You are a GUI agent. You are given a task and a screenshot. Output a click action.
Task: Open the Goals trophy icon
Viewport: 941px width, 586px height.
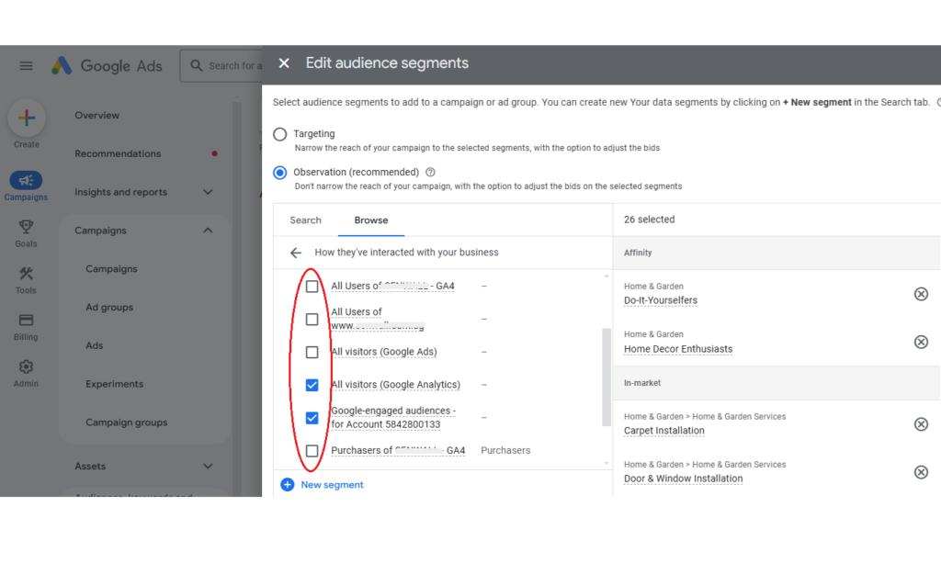pyautogui.click(x=26, y=227)
